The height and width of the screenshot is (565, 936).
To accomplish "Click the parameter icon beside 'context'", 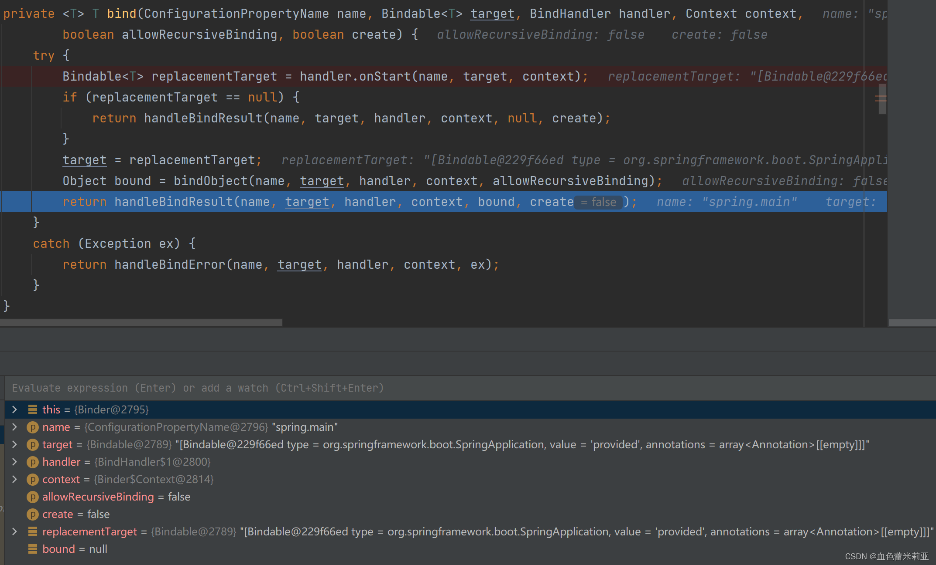I will click(32, 480).
